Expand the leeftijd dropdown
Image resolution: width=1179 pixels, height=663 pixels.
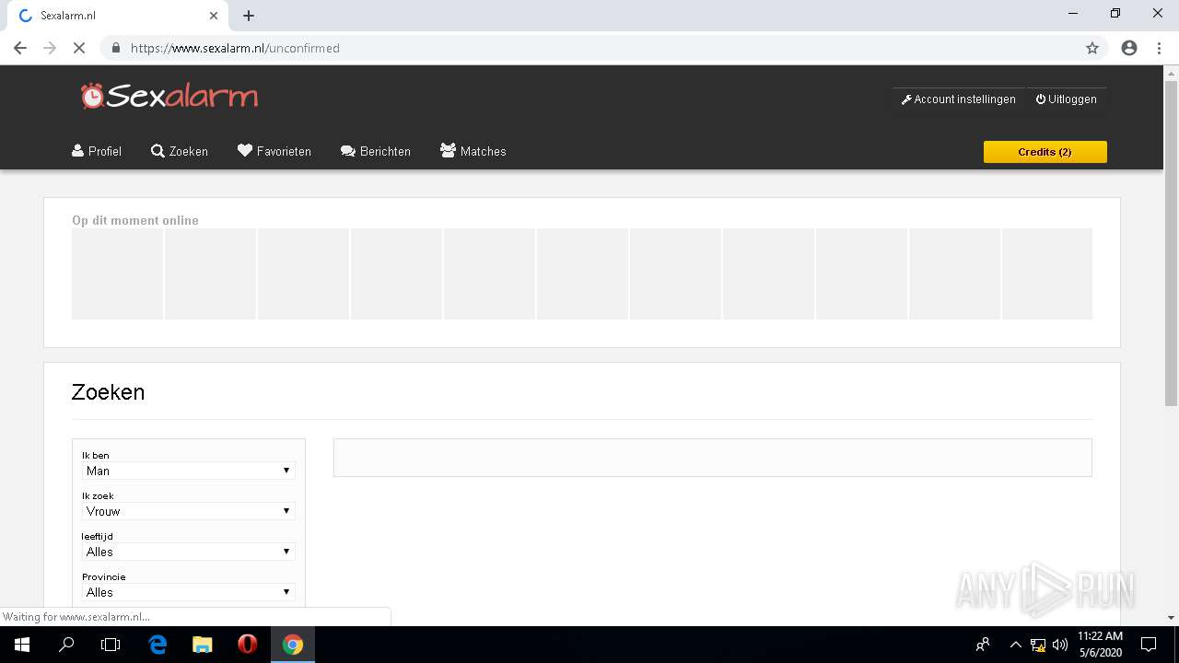(x=189, y=552)
